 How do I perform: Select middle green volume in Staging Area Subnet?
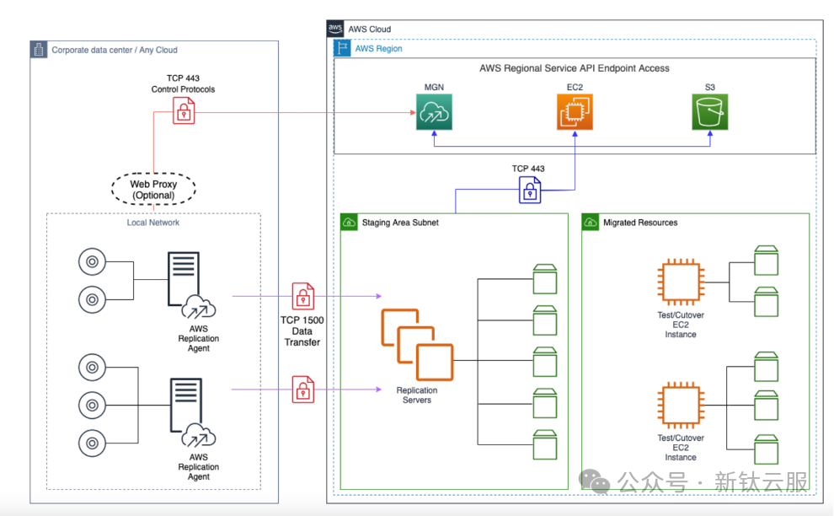coord(545,362)
